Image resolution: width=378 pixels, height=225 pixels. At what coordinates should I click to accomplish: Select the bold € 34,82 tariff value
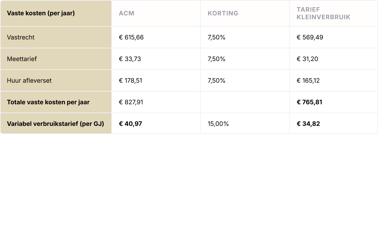tap(308, 124)
